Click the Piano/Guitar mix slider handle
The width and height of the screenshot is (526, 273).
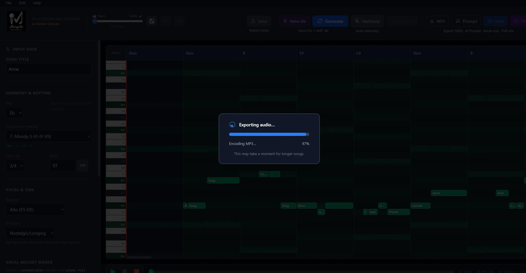[95, 21]
